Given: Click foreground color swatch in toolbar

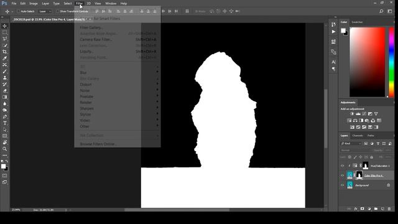Looking at the screenshot, I should (x=3, y=166).
